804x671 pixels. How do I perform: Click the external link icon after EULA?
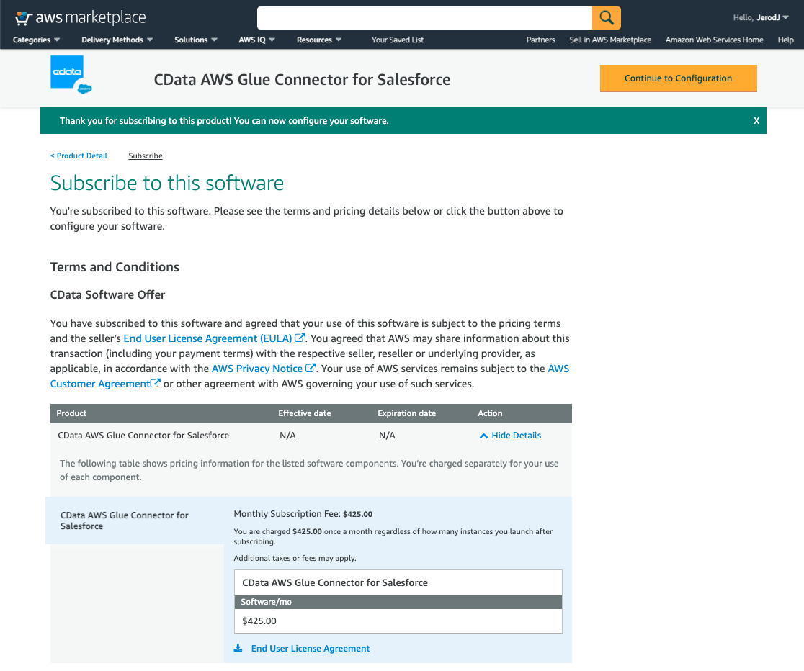[300, 338]
